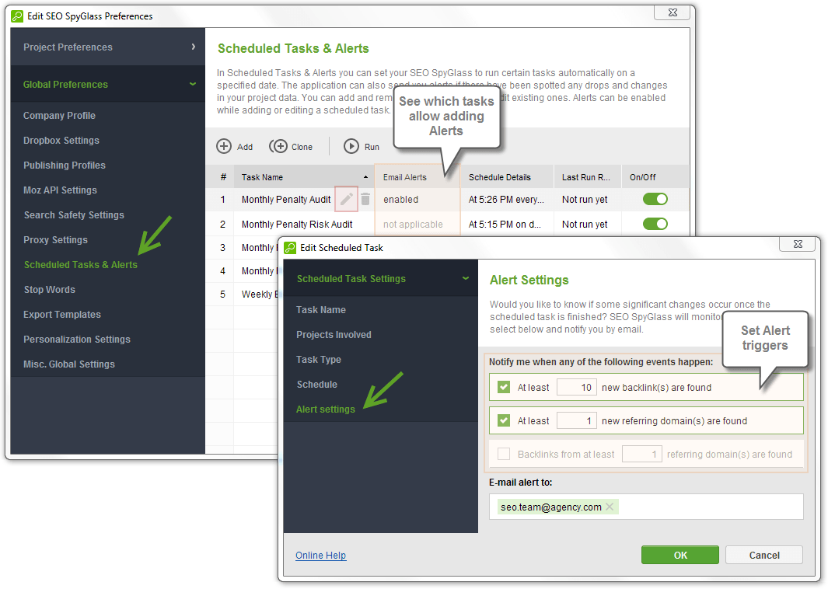Remove seo.team@agency.com email tag
The image size is (828, 589).
(610, 507)
